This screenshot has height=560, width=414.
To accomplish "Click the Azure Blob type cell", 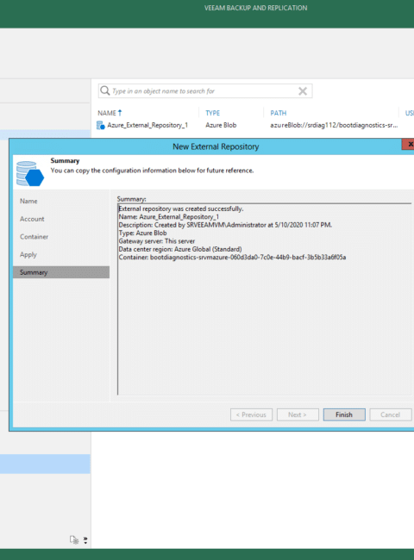I will click(221, 126).
